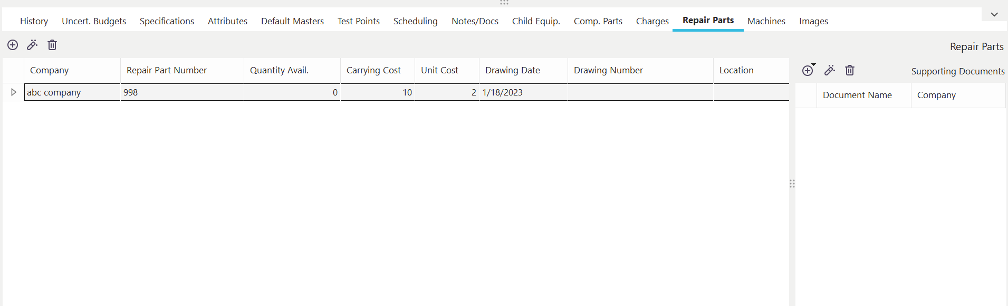This screenshot has height=306, width=1008.
Task: Open the History tab
Action: (x=34, y=21)
